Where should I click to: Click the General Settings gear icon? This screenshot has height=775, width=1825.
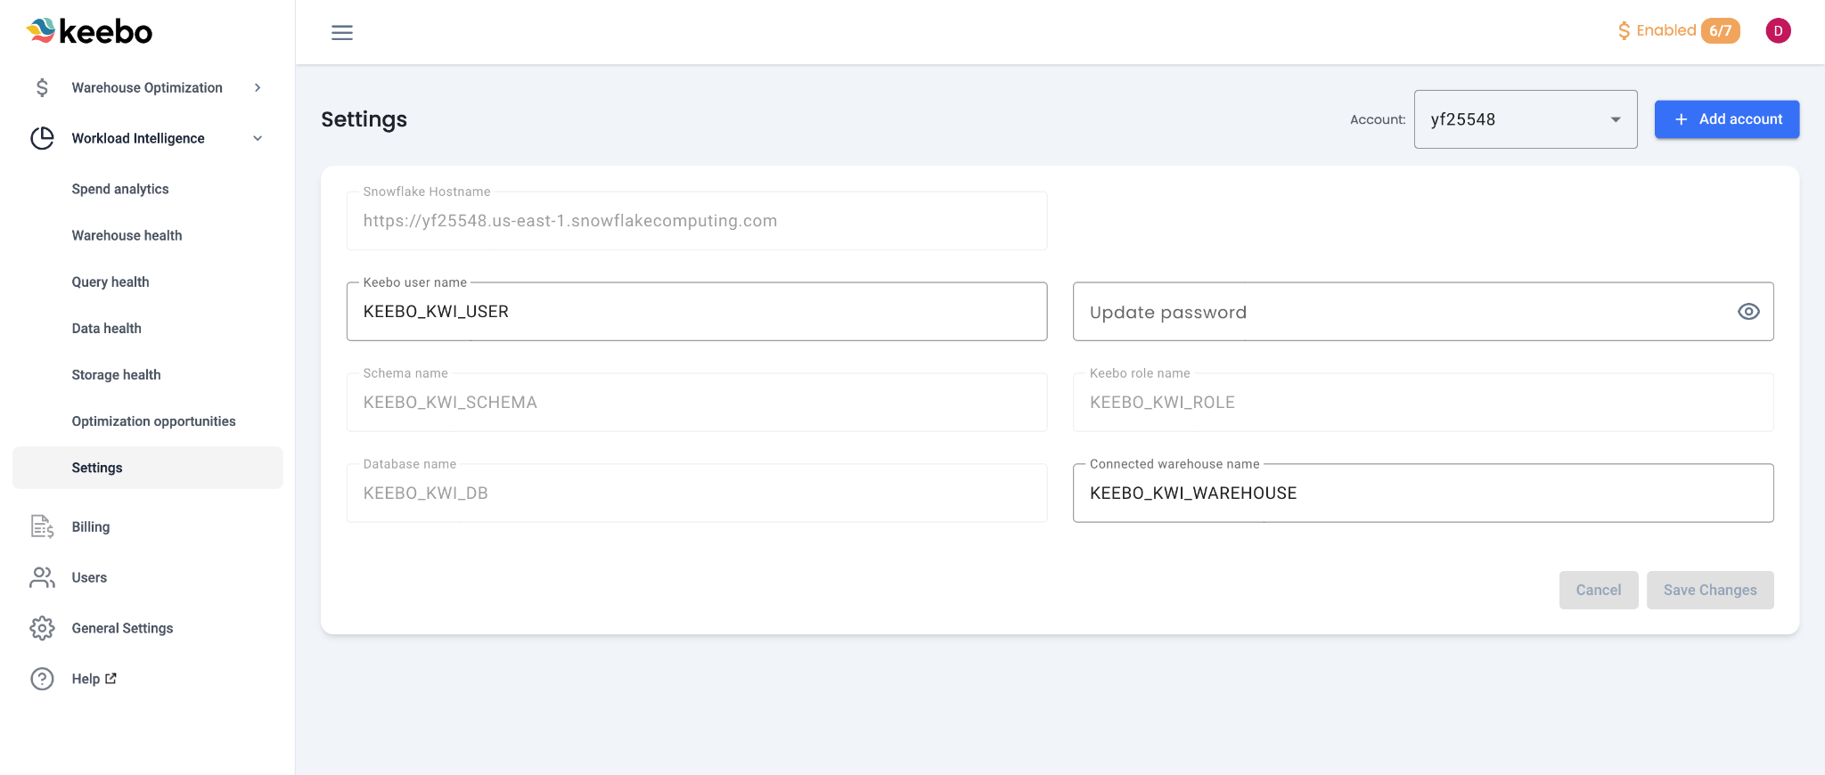tap(42, 628)
